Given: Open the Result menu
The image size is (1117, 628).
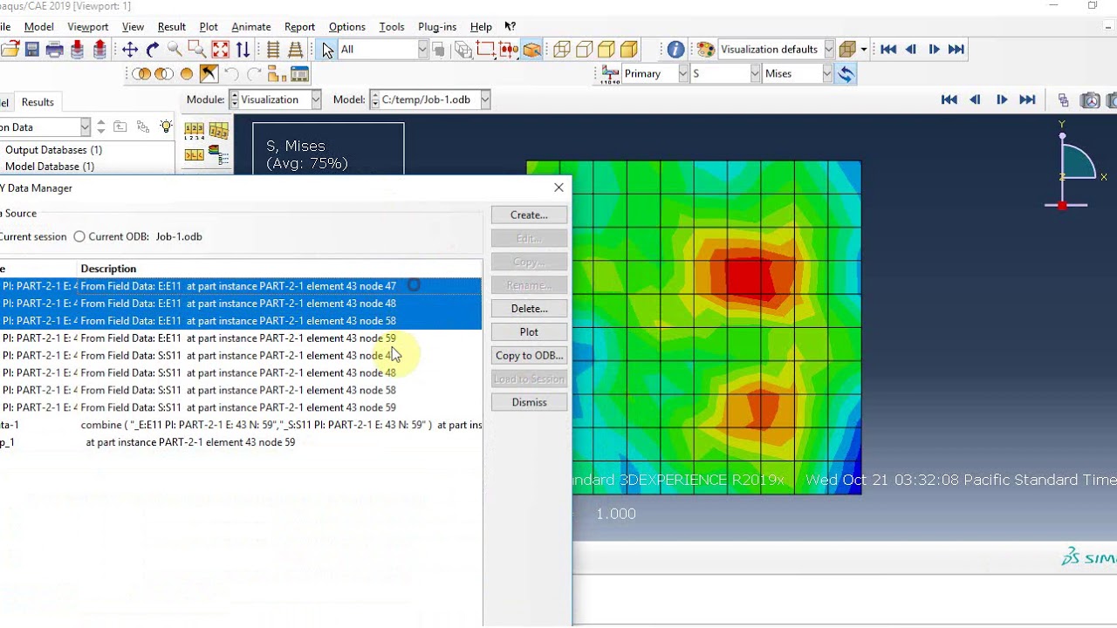Looking at the screenshot, I should click(x=171, y=27).
